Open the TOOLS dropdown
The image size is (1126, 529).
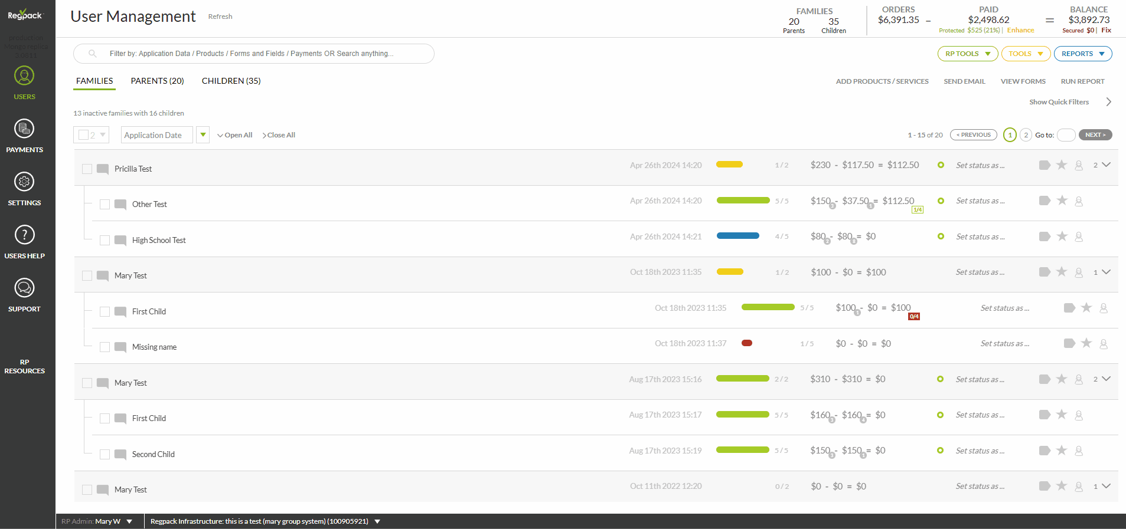[1026, 54]
